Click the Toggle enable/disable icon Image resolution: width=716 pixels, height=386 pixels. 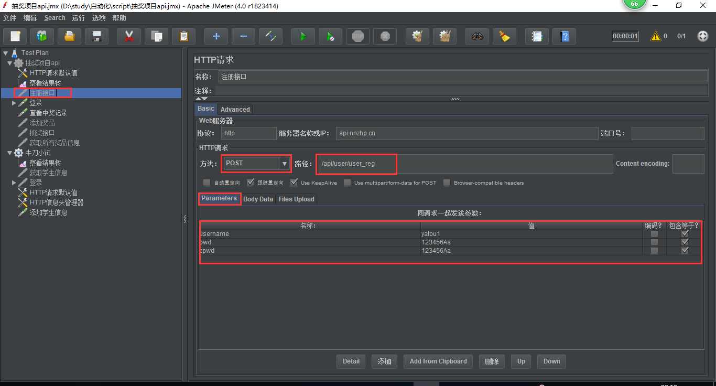pyautogui.click(x=270, y=36)
